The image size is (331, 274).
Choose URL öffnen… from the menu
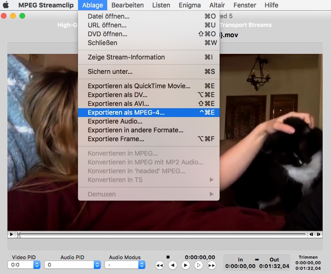149,25
